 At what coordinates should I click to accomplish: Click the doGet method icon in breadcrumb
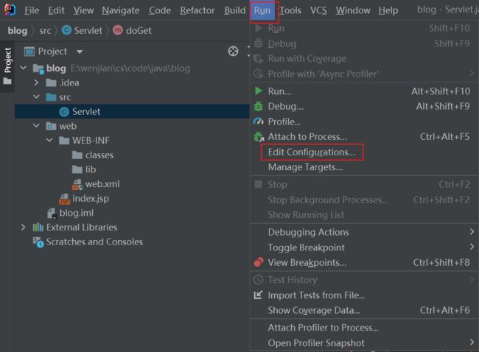tap(118, 30)
